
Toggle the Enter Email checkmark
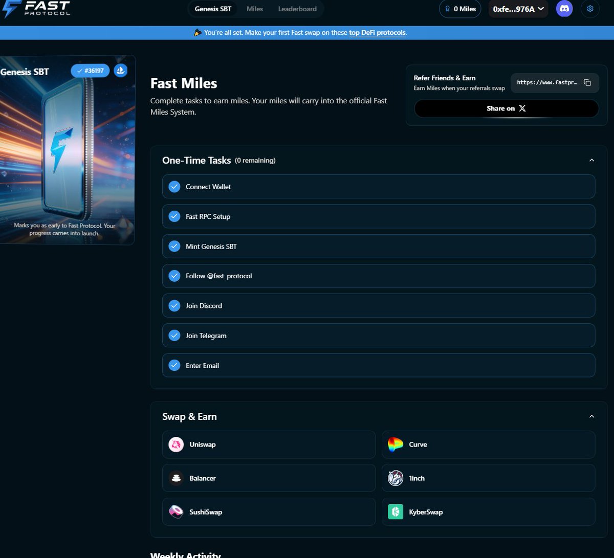(174, 365)
